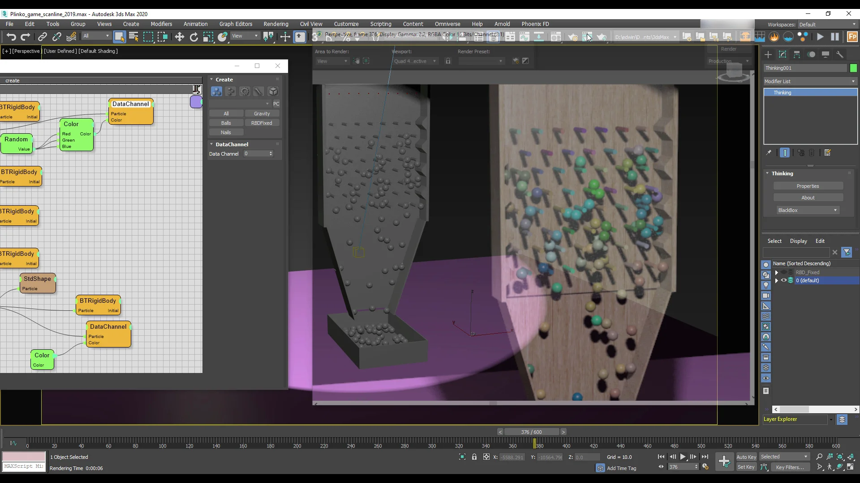Toggle the modifier stack pin icon
The height and width of the screenshot is (483, 860).
(x=769, y=153)
